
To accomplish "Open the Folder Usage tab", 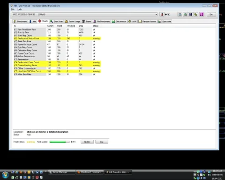I will point(73,21).
